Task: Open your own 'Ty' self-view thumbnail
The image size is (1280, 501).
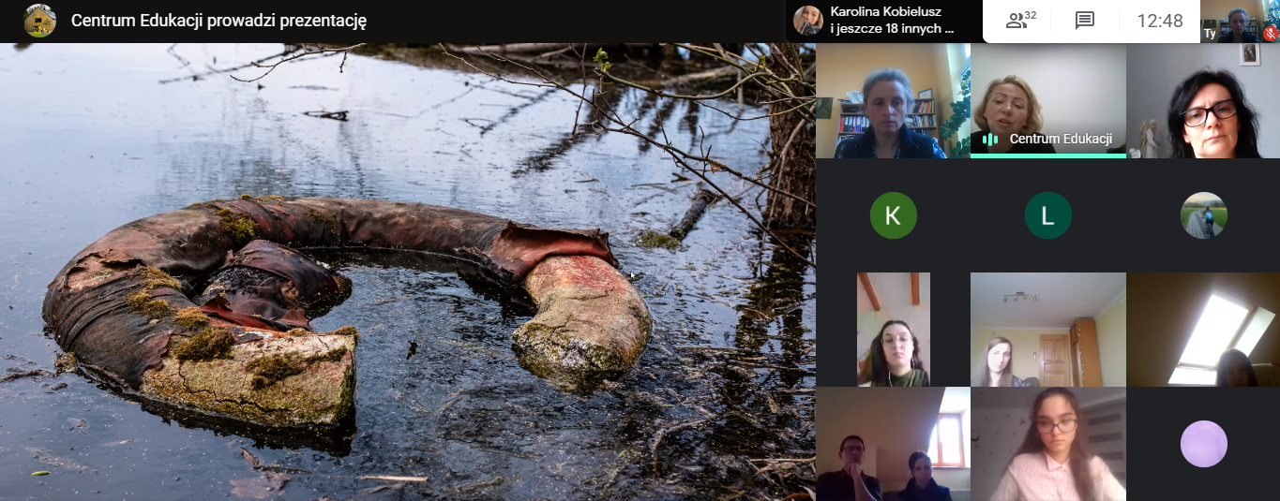Action: [1240, 21]
